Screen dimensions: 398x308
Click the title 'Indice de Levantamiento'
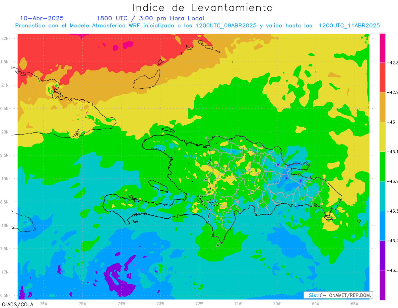tap(203, 8)
